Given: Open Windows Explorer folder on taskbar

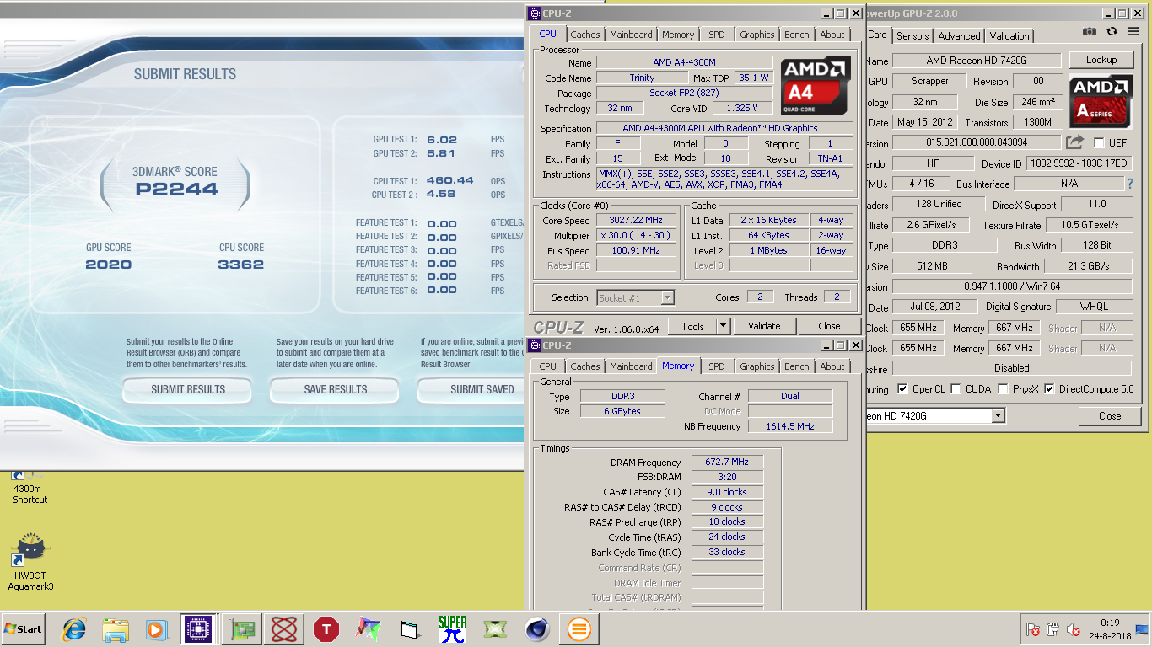Looking at the screenshot, I should coord(115,629).
